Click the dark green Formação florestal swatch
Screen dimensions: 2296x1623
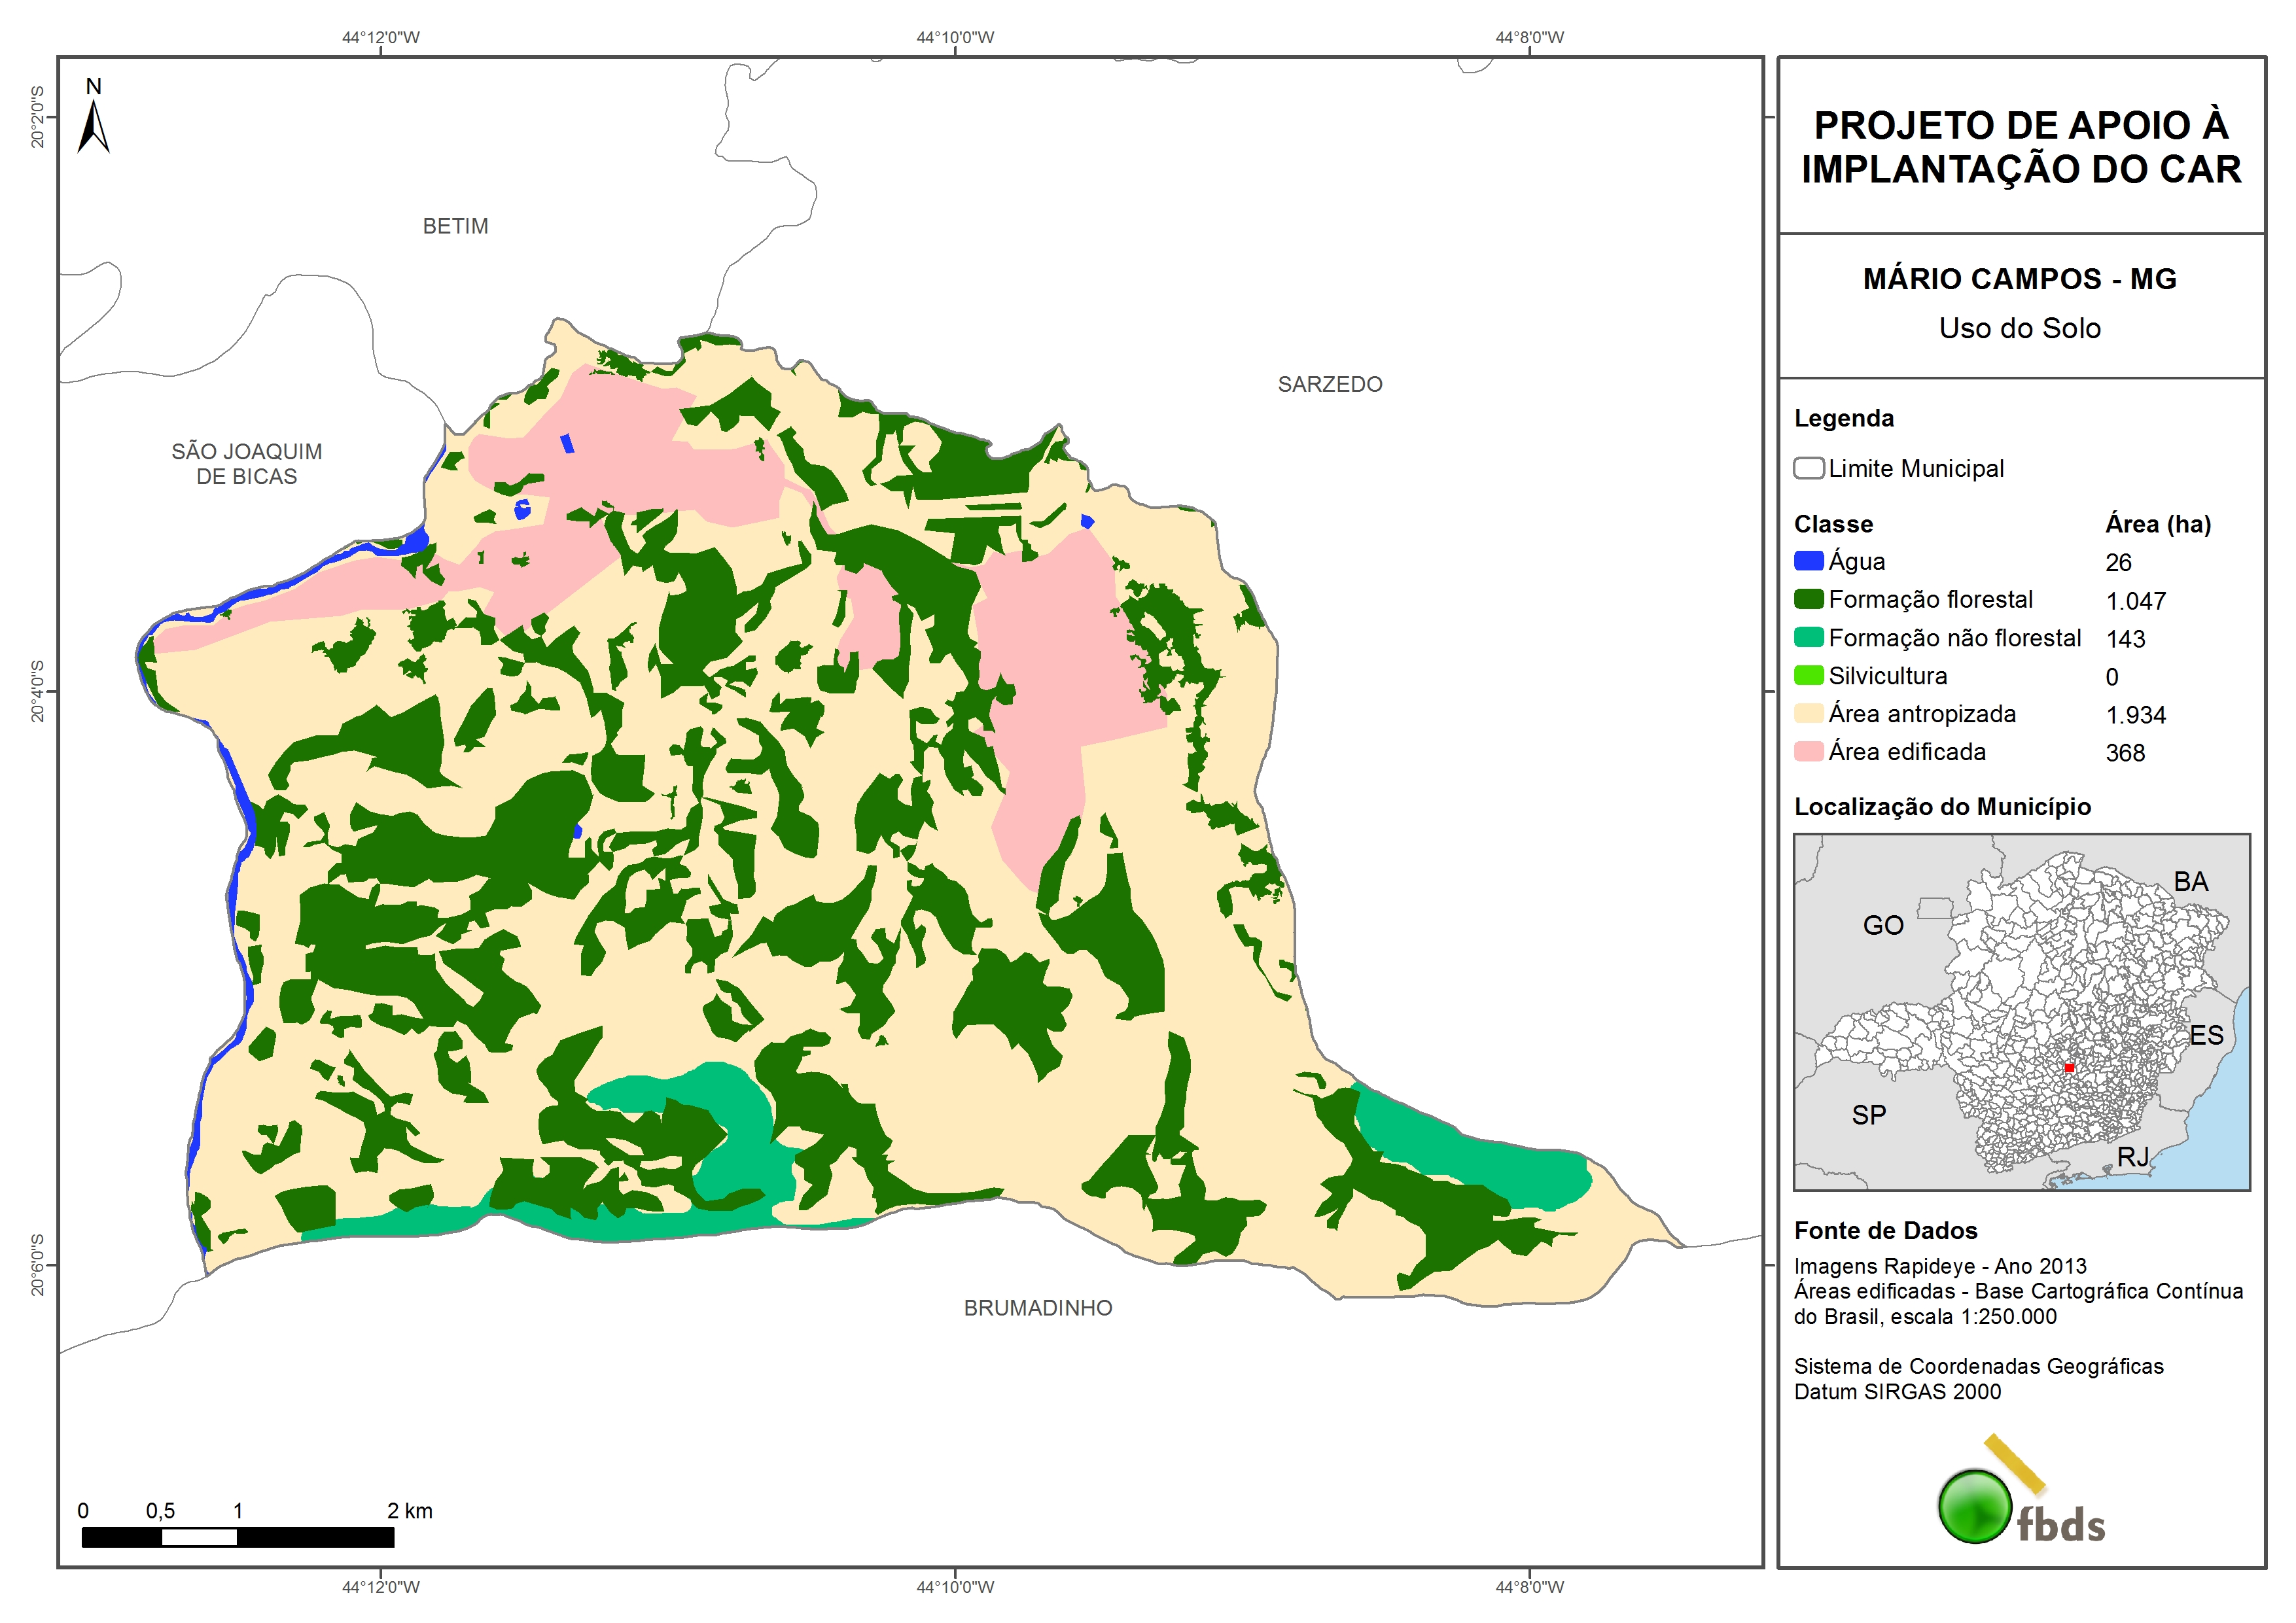(x=1808, y=599)
